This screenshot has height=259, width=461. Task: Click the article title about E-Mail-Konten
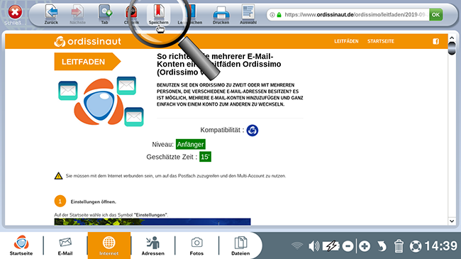tap(218, 64)
